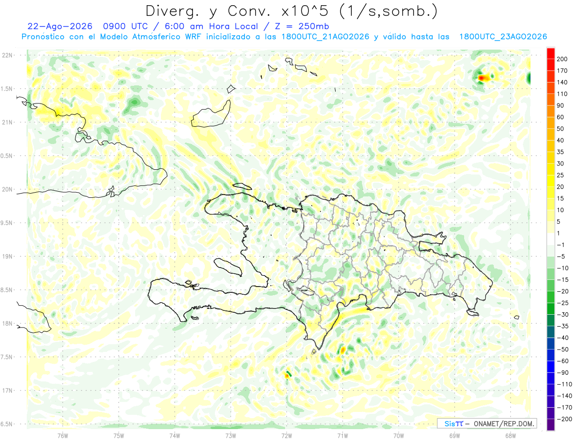Click the color scale value '35'
The width and height of the screenshot is (573, 442).
(561, 152)
